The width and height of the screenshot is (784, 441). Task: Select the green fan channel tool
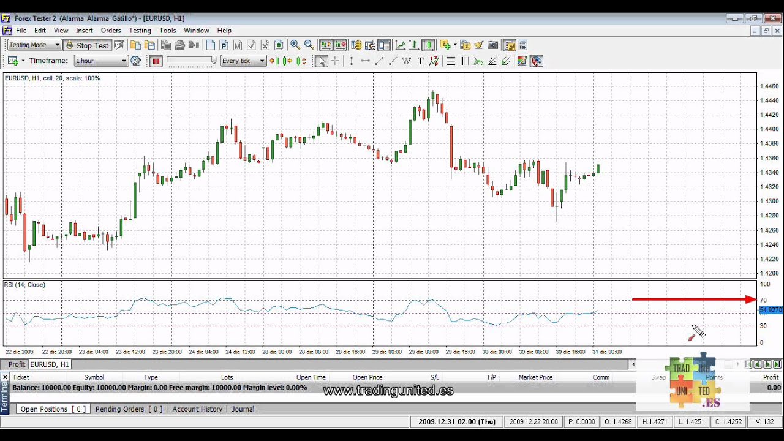(506, 61)
